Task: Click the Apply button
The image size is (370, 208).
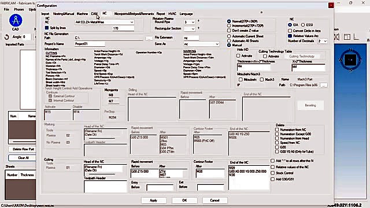Action: click(153, 200)
